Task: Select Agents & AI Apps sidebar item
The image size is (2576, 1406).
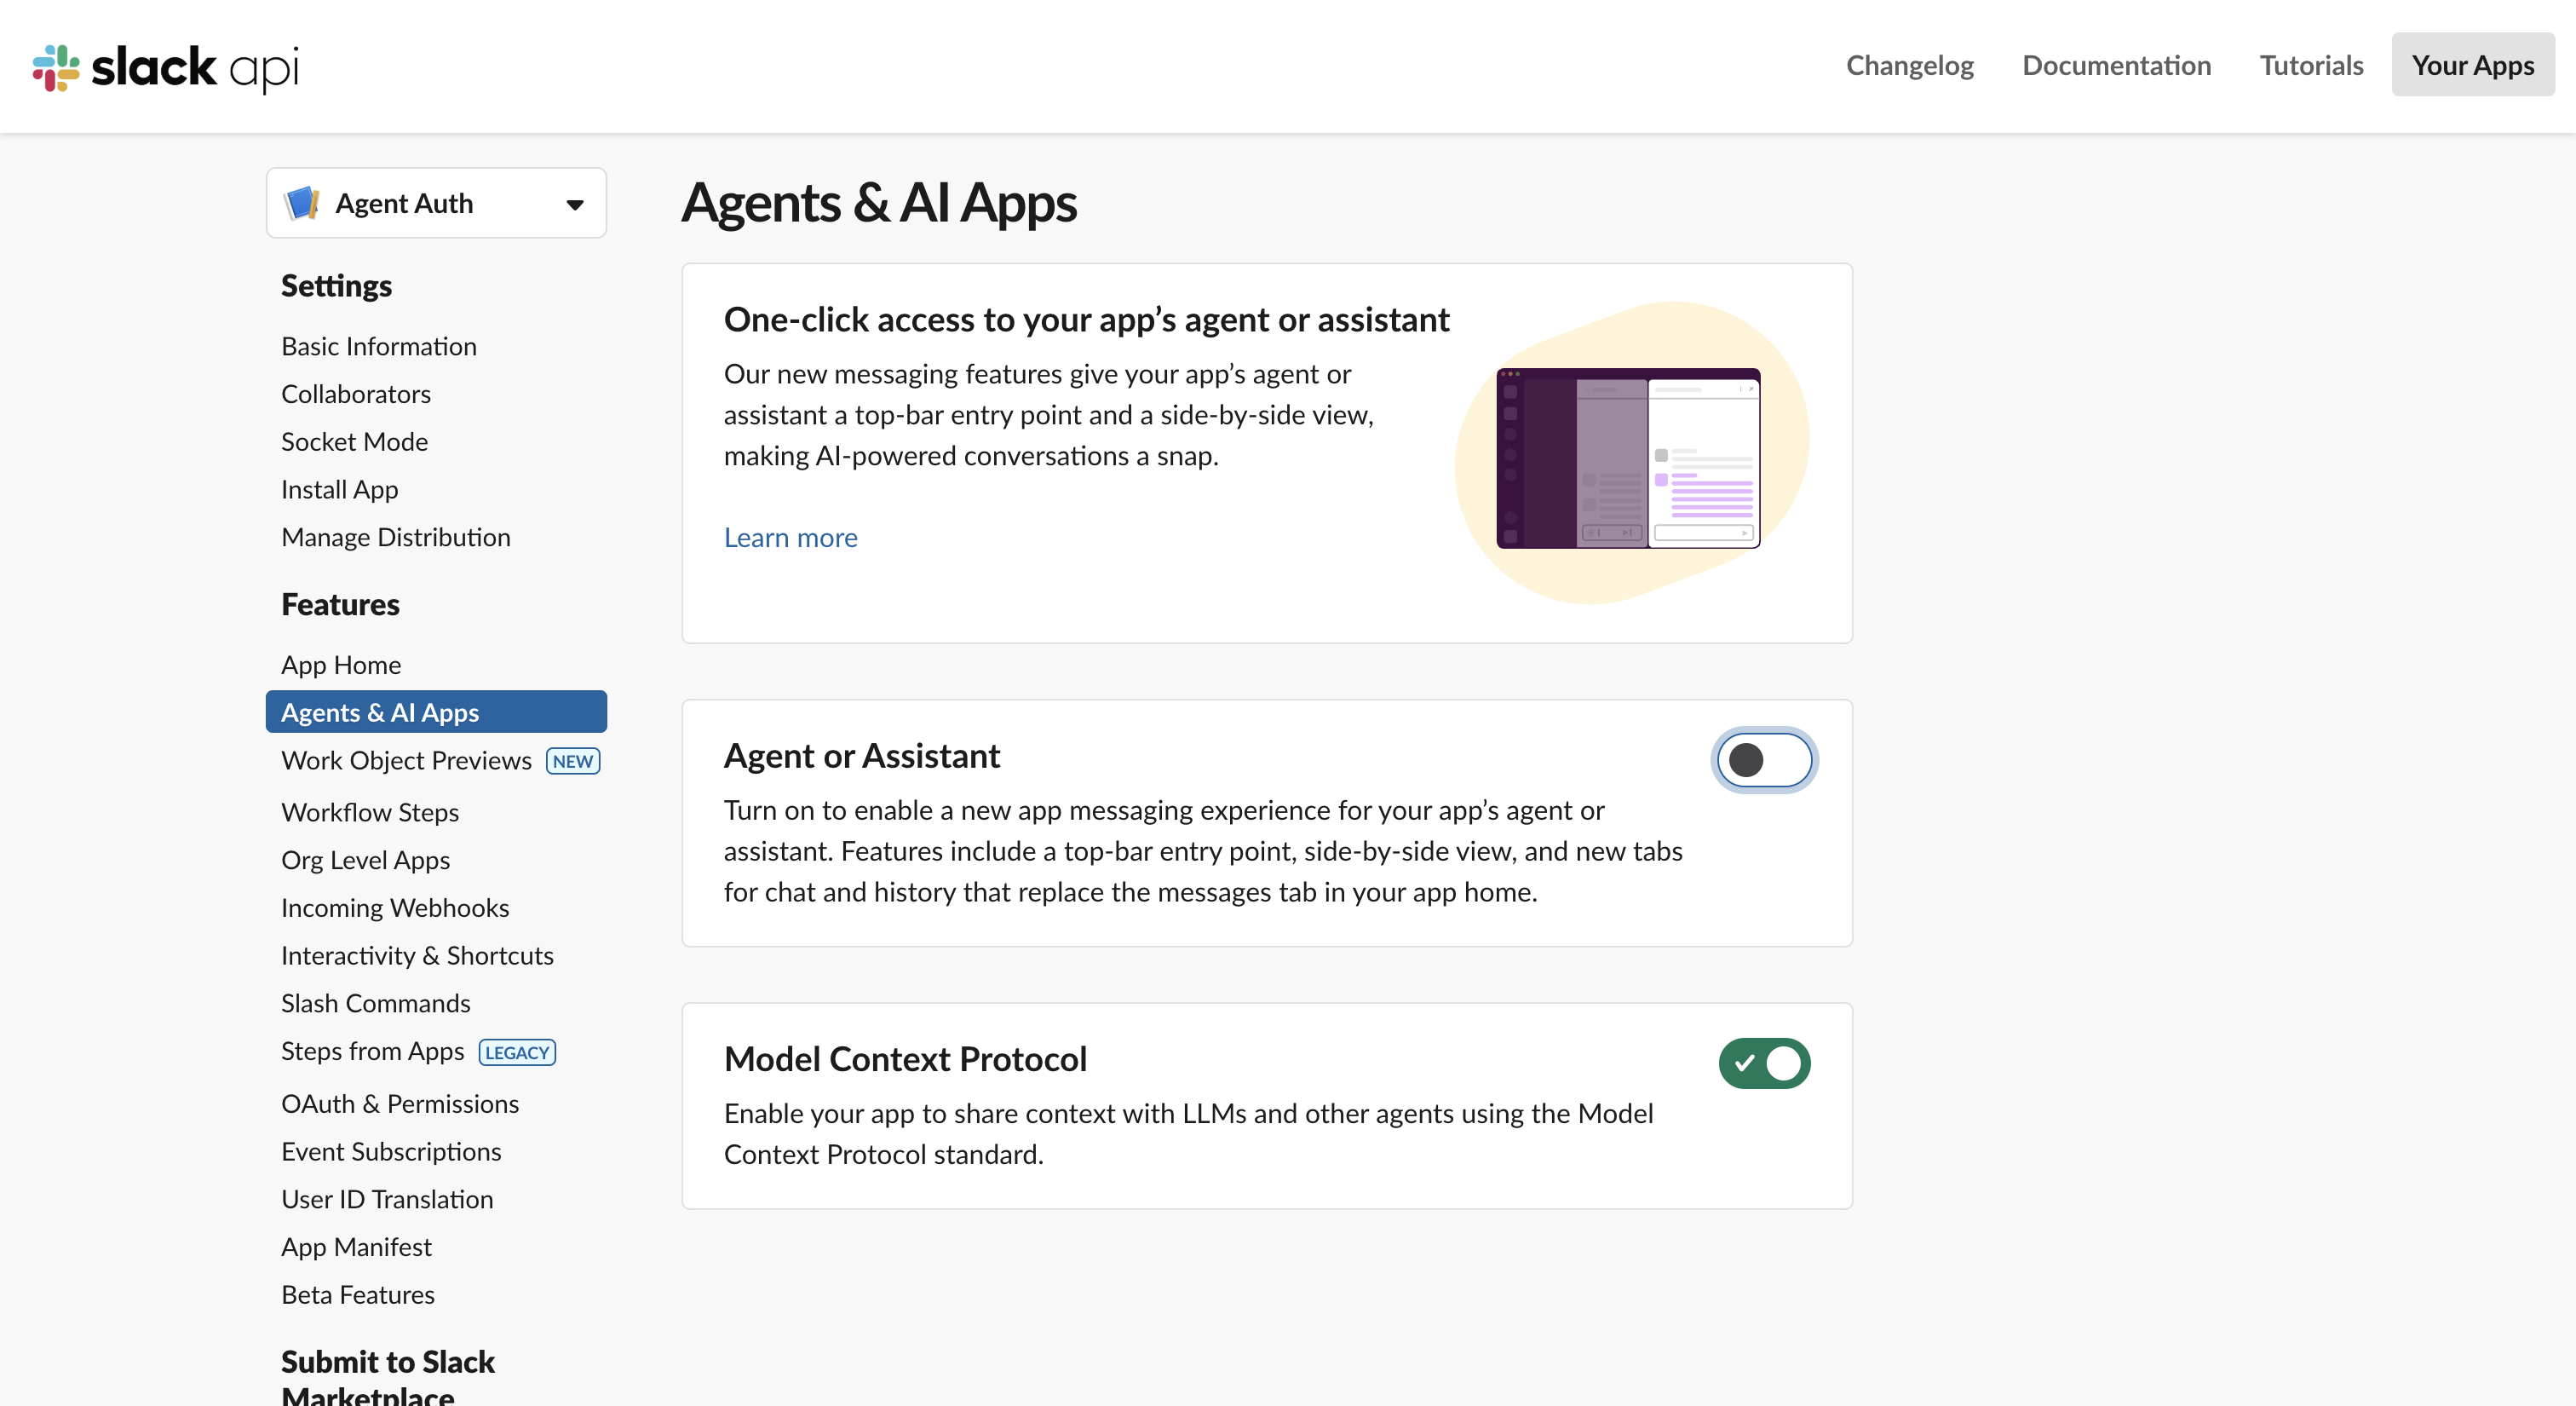Action: 436,712
